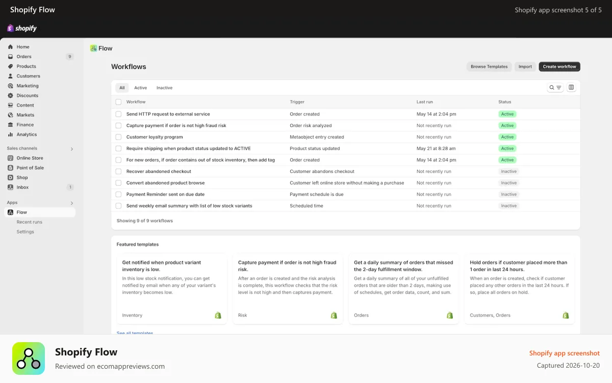Click the Create workflow button
Image resolution: width=612 pixels, height=383 pixels.
click(x=559, y=66)
